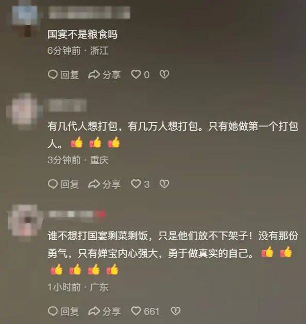
Task: Share the comment with 661 likes
Action: (x=104, y=311)
